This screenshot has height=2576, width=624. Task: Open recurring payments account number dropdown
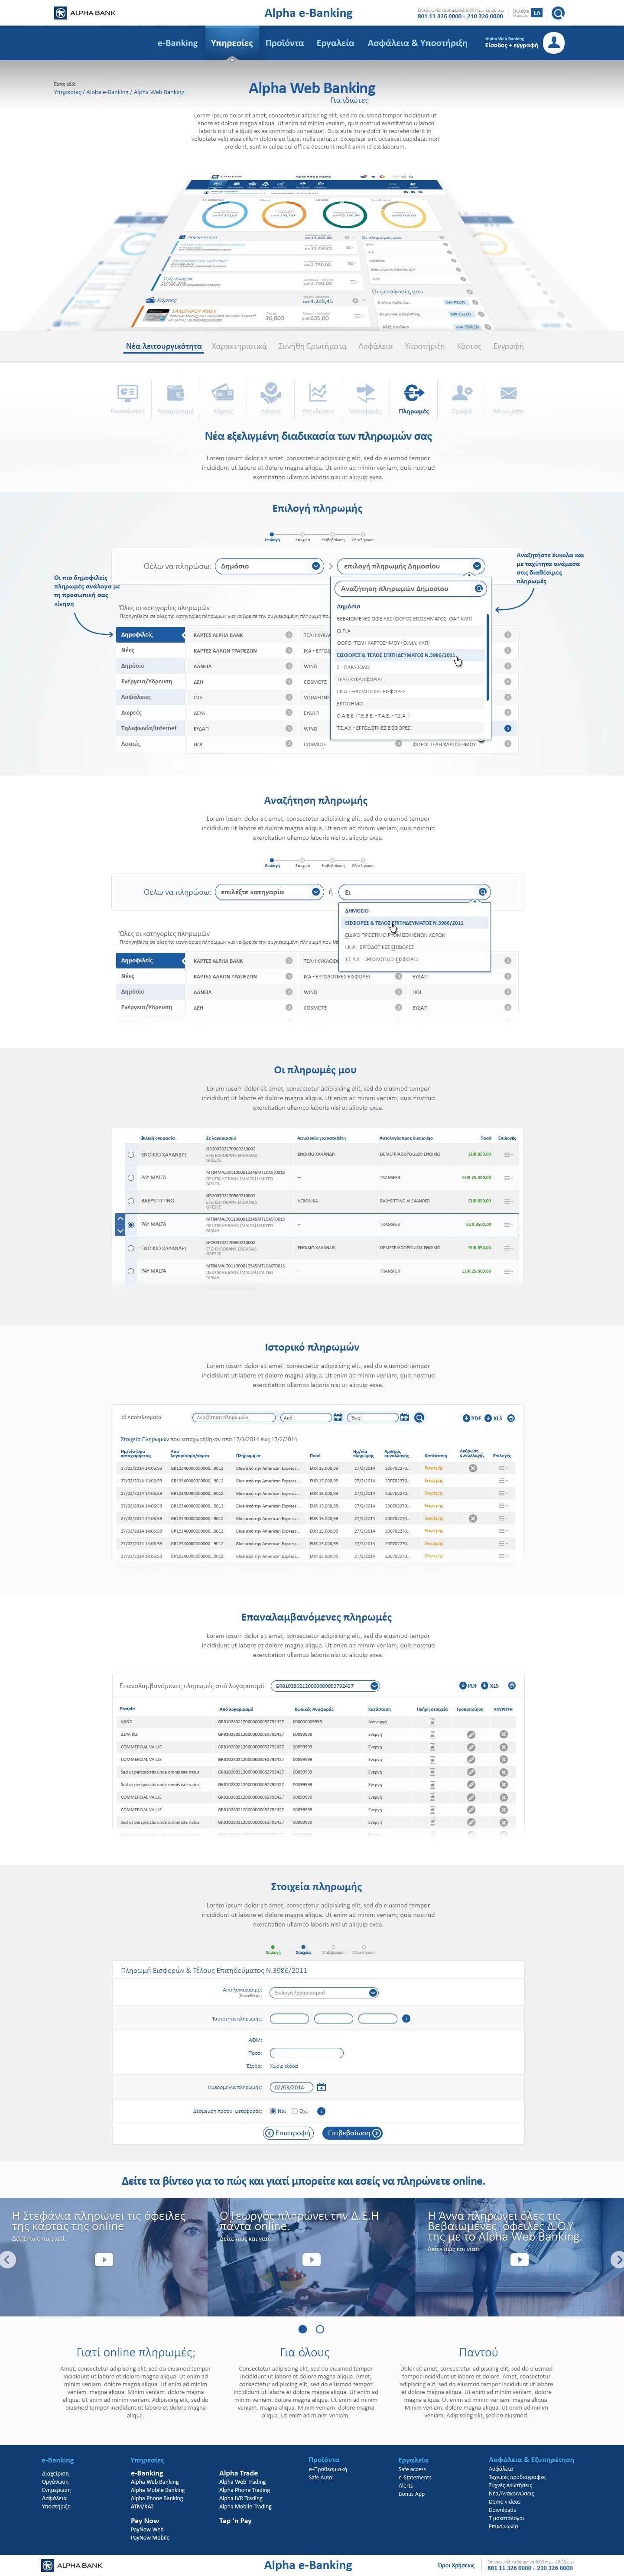325,1686
